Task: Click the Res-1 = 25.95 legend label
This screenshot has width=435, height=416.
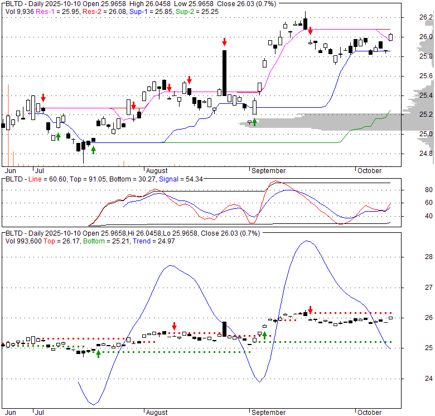Action: (x=58, y=12)
